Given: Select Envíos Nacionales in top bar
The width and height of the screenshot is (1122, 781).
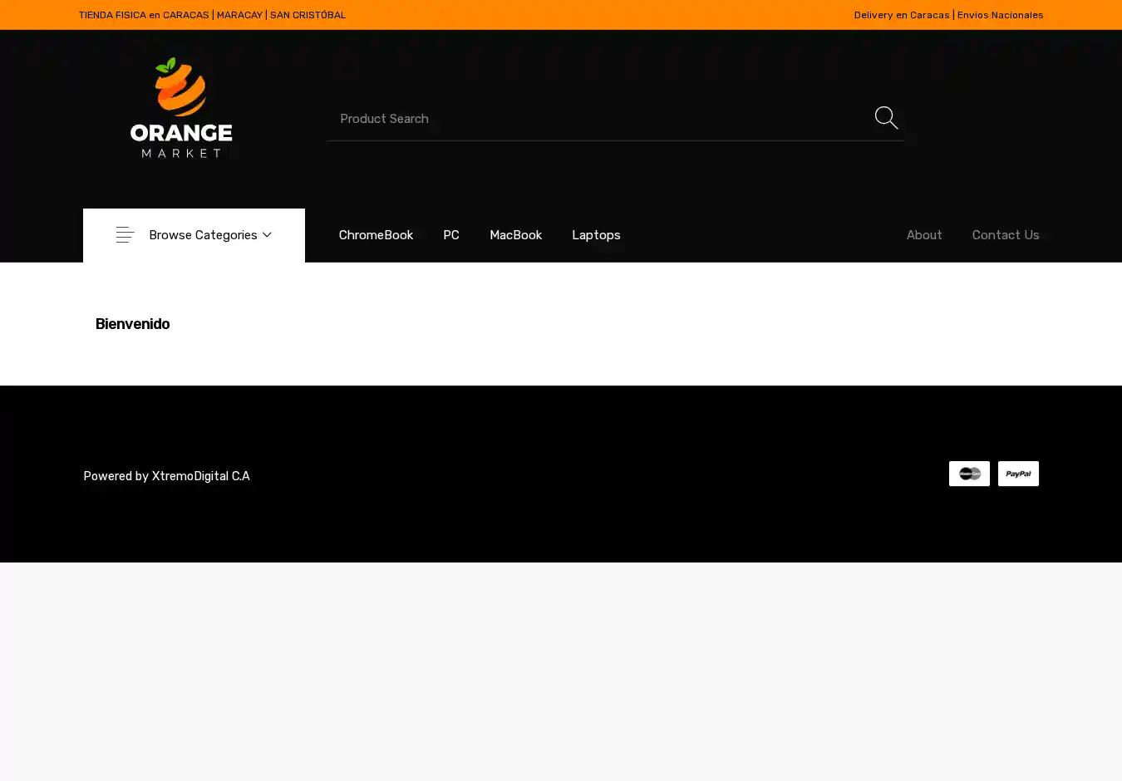Looking at the screenshot, I should pos(1000,15).
